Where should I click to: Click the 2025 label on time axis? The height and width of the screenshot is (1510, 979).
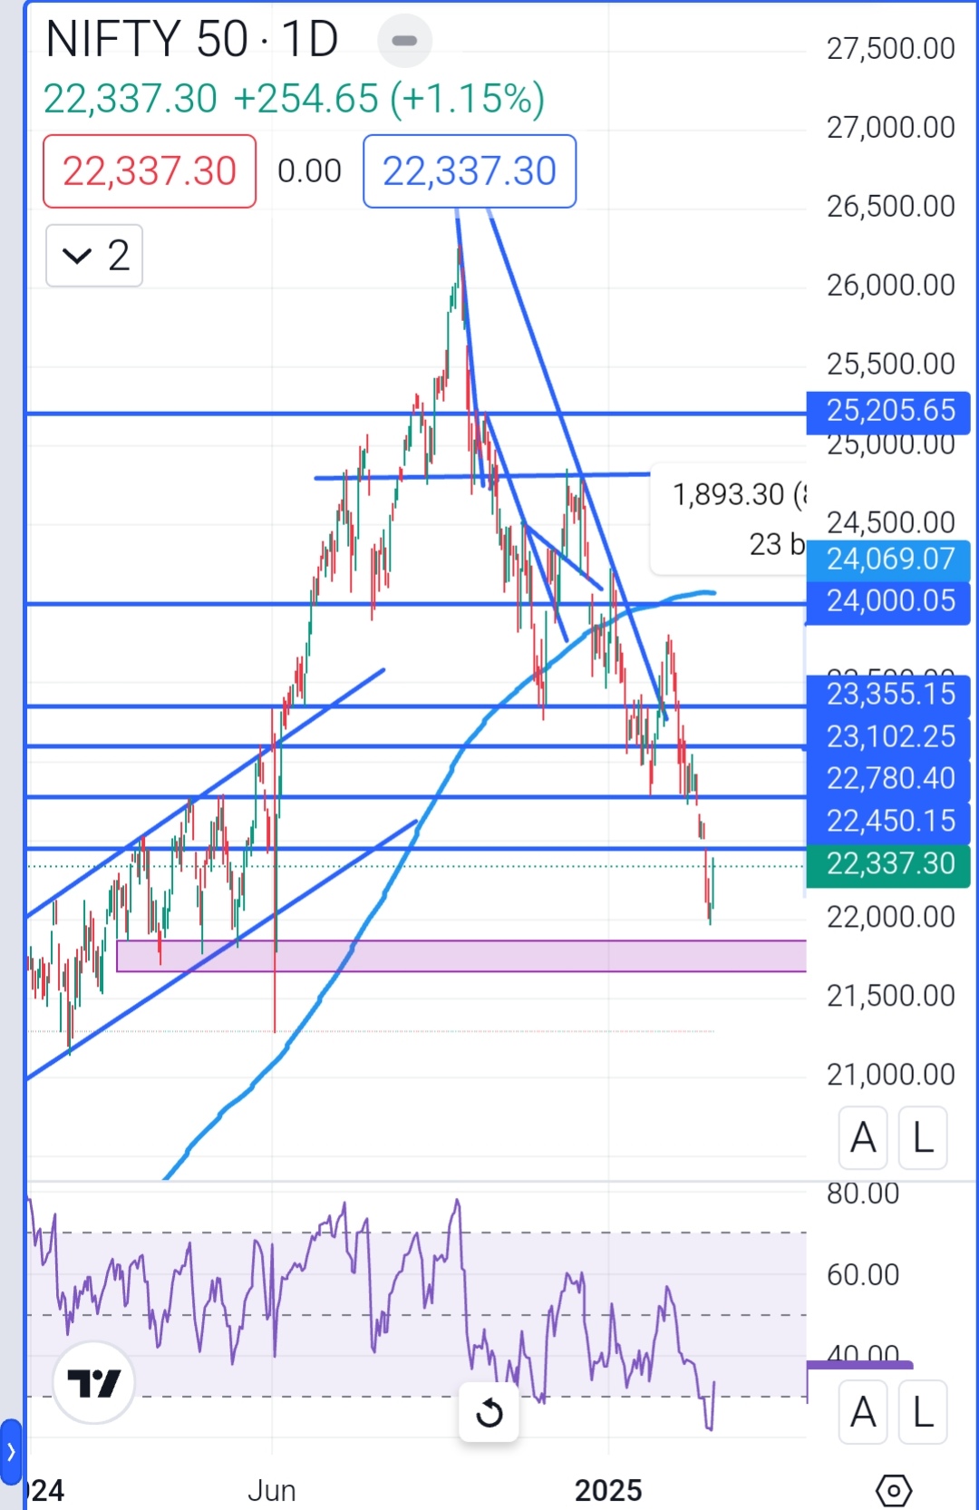608,1490
